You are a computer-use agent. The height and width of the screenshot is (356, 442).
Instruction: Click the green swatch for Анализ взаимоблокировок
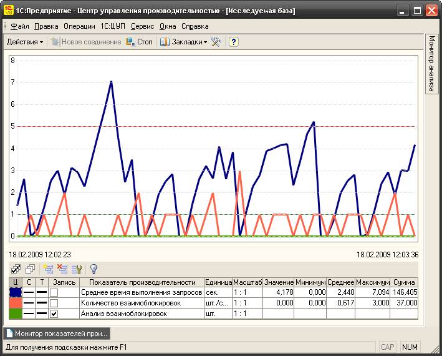(16, 314)
